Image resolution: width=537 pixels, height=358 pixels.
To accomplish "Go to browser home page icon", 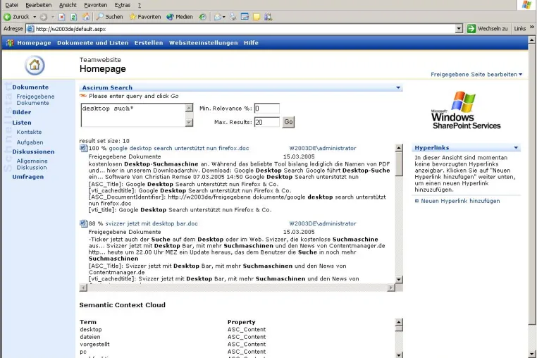I will click(86, 16).
